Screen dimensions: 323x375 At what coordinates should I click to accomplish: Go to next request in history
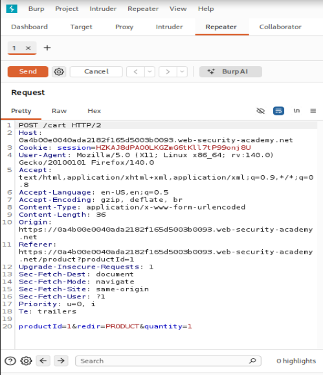pyautogui.click(x=168, y=71)
